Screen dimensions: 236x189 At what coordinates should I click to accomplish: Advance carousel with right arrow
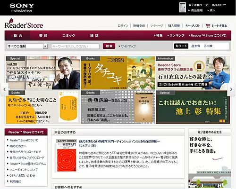pos(231,89)
